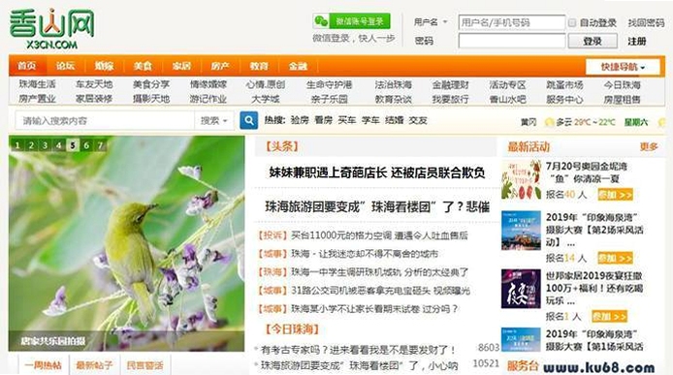Open the 奥园金坭湾 activity thumbnail
673x375 pixels.
[521, 179]
